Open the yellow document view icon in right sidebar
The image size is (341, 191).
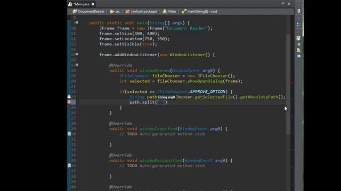click(x=298, y=50)
